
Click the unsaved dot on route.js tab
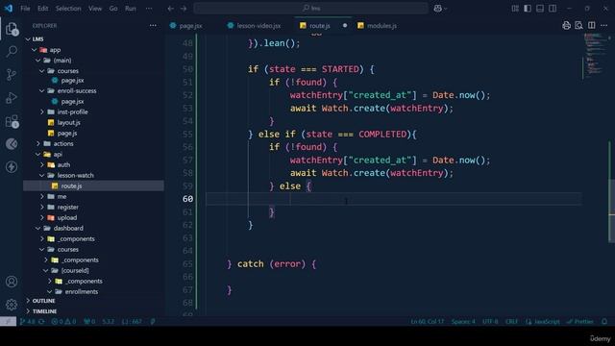pos(345,26)
